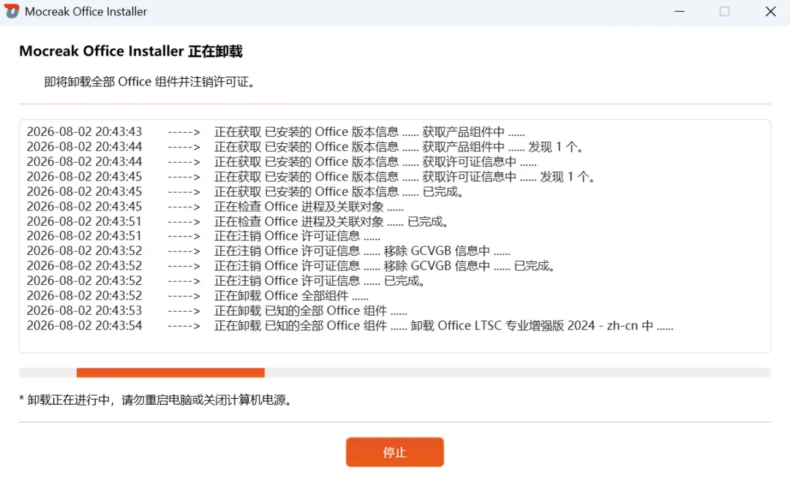The image size is (790, 482).
Task: Minimize the Mocreak Office Installer window
Action: click(x=680, y=11)
